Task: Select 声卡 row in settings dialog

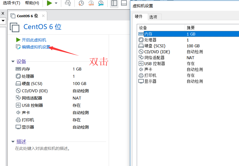Action: tap(188, 69)
